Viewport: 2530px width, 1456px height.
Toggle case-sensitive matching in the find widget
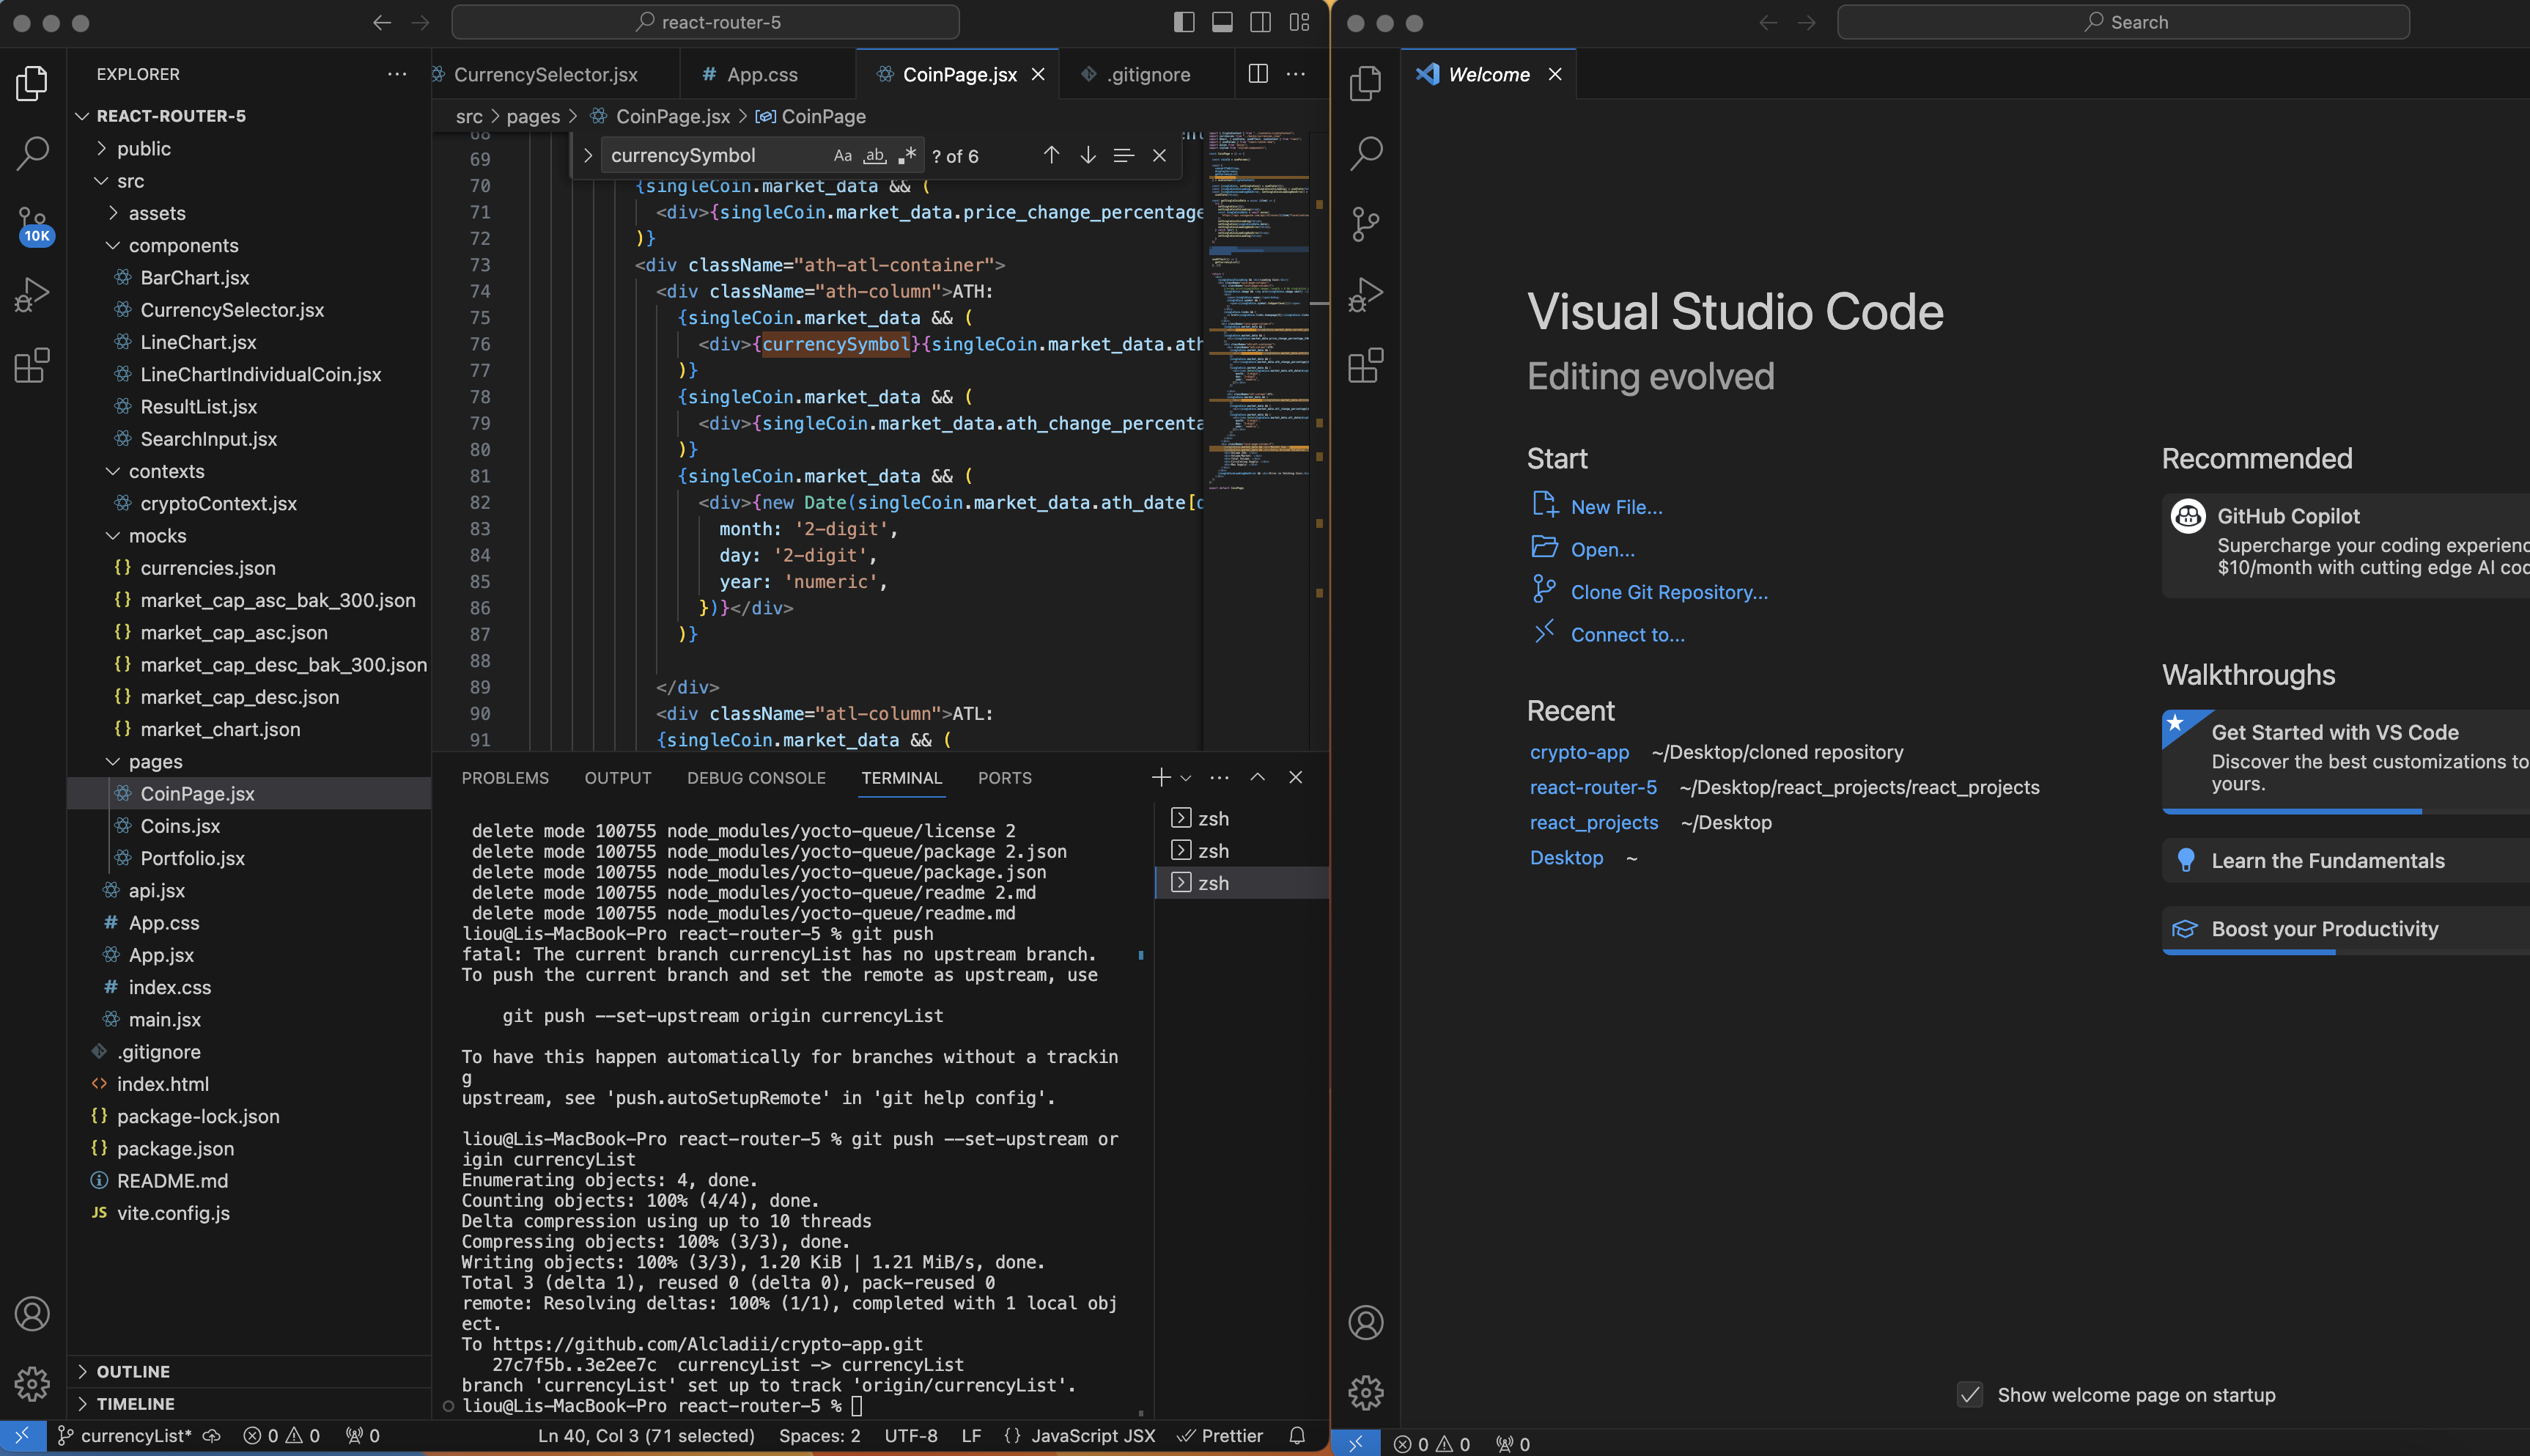[x=841, y=155]
